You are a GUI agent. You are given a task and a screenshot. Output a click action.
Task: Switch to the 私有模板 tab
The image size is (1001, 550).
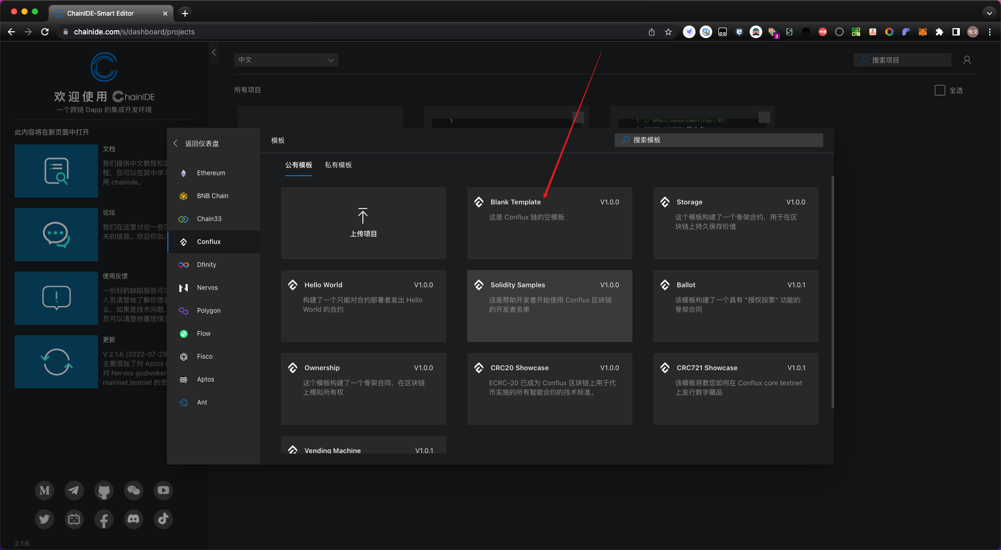click(x=338, y=165)
